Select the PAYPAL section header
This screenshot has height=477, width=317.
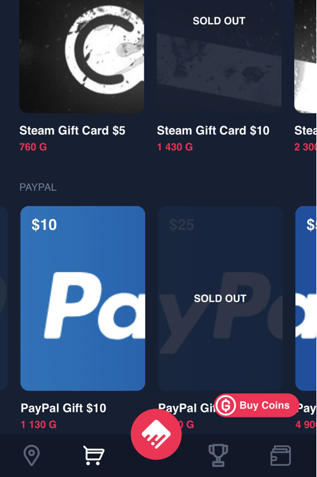[x=38, y=187]
